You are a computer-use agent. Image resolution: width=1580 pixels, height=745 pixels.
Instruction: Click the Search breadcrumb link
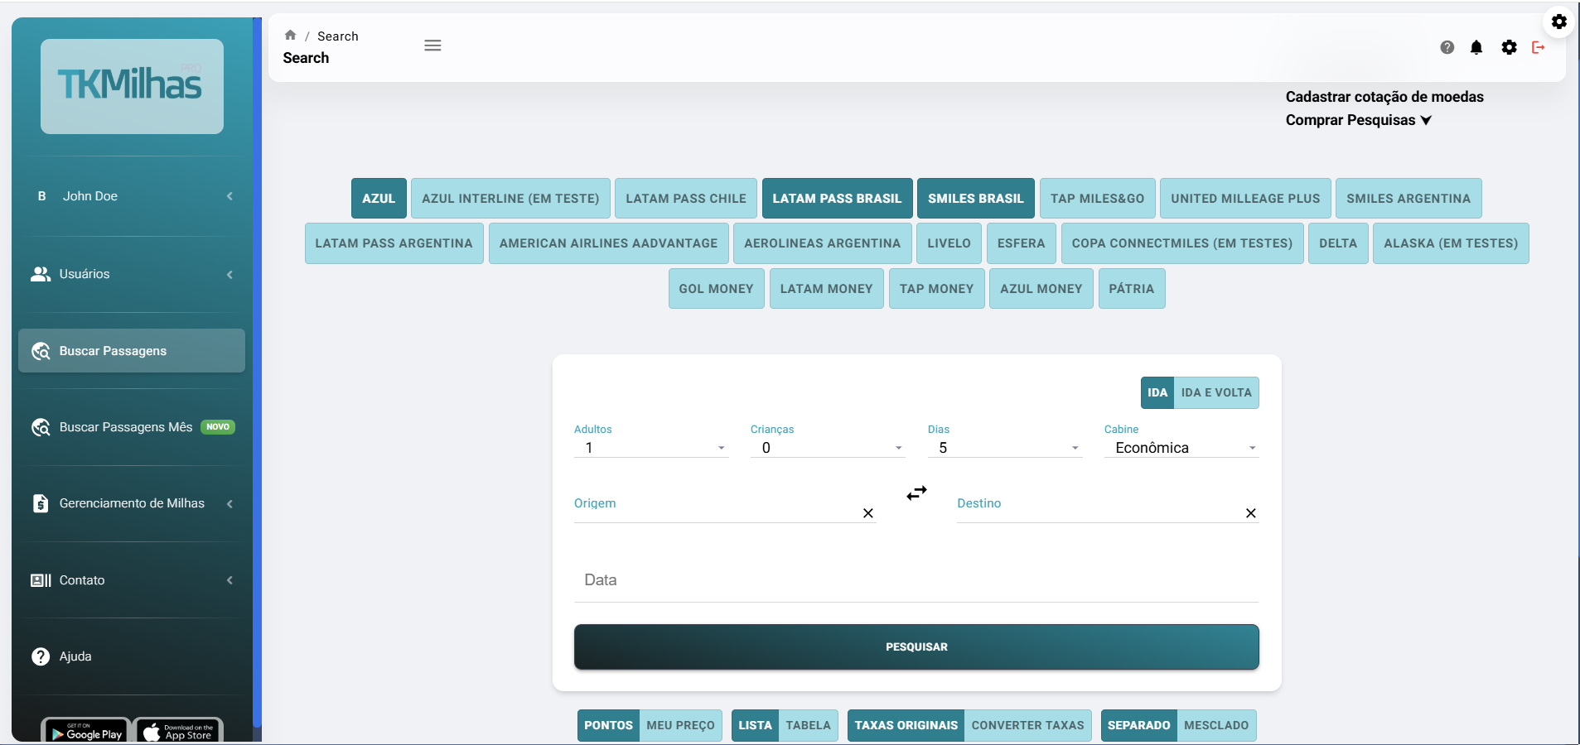(x=338, y=36)
